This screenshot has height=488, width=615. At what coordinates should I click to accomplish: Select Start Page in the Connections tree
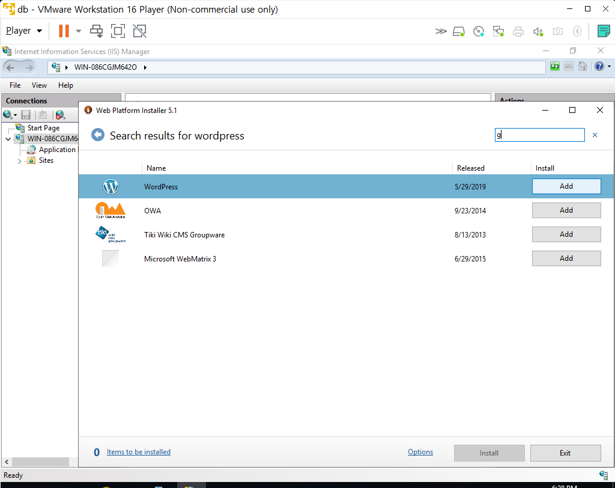[x=43, y=128]
